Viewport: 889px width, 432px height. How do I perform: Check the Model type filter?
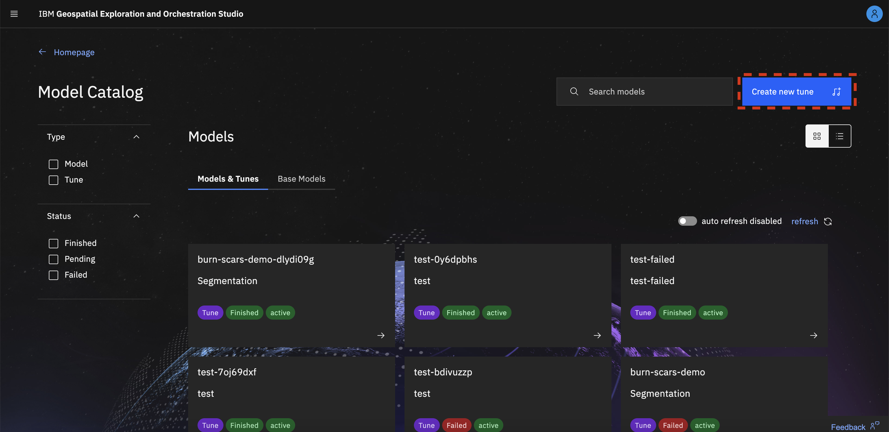[x=54, y=164]
